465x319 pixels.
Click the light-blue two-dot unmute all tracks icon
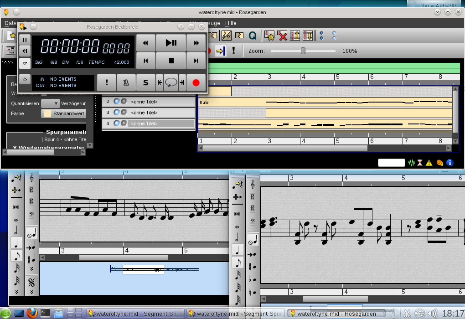tap(334, 36)
